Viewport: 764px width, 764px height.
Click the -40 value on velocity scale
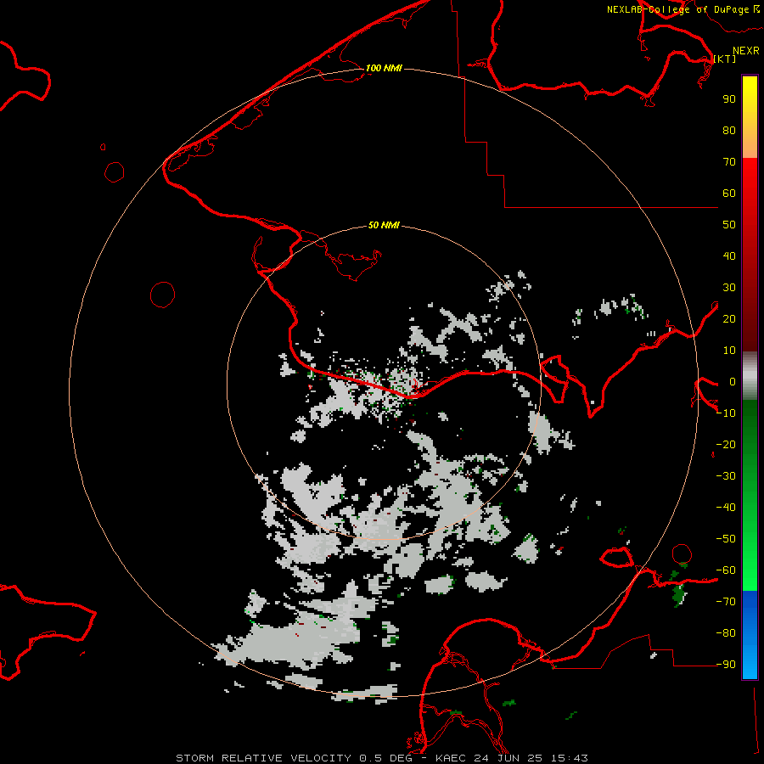tap(726, 508)
